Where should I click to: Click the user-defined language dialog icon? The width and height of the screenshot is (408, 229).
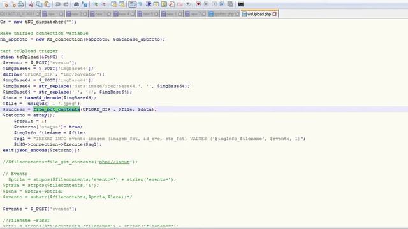click(x=156, y=4)
